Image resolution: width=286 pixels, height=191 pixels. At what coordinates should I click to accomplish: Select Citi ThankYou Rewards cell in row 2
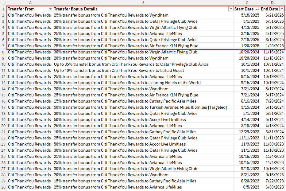[x=30, y=15]
